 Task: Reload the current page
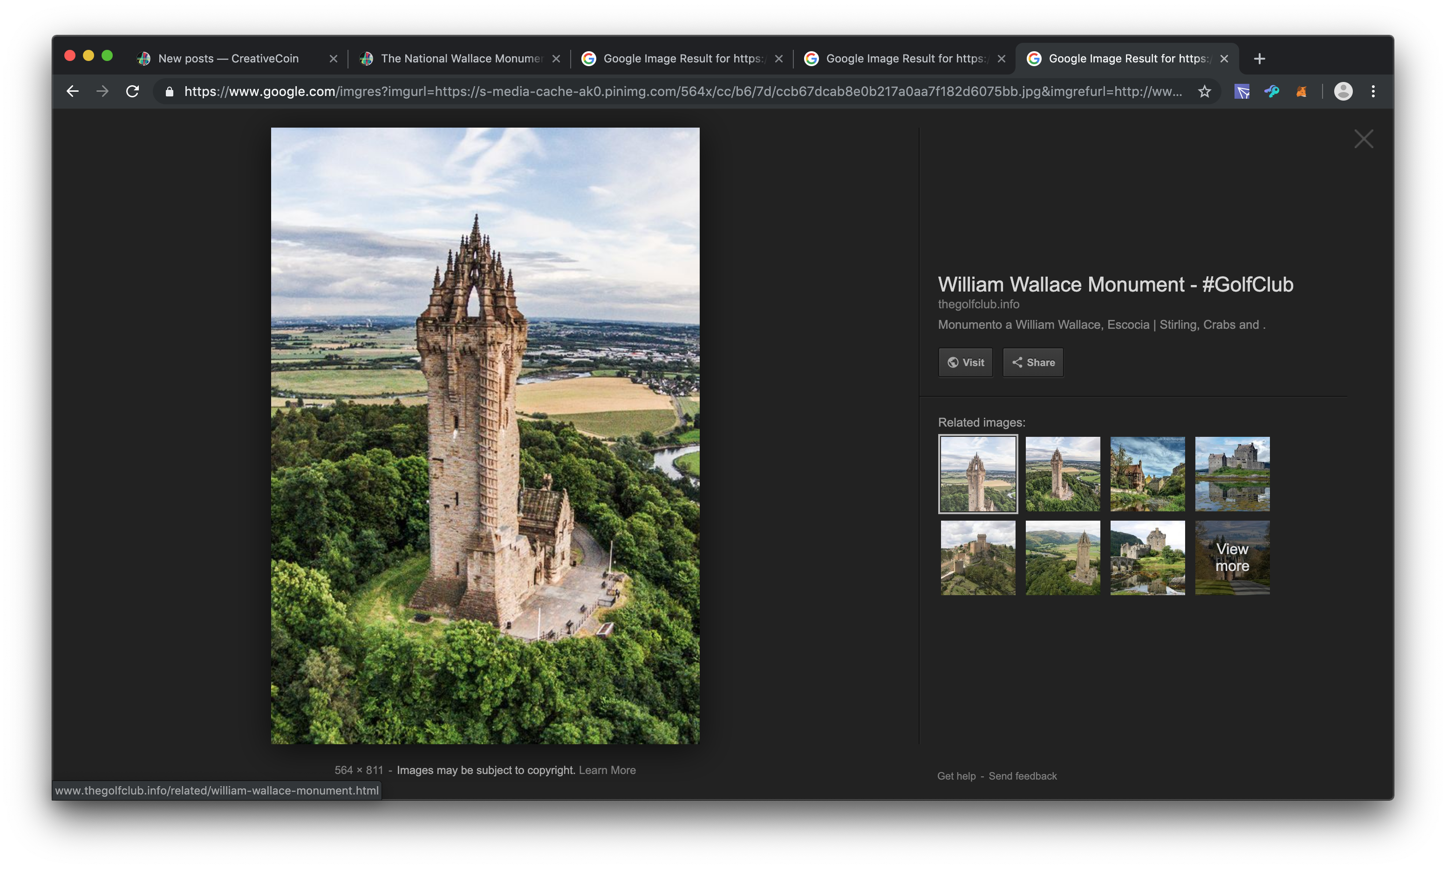[x=132, y=91]
